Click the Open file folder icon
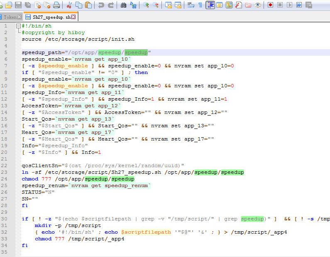330x257 pixels. [x=9, y=5]
